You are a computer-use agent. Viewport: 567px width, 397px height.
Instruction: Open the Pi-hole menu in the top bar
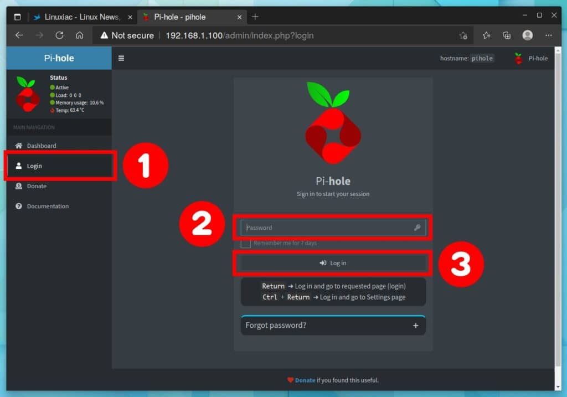click(x=531, y=58)
